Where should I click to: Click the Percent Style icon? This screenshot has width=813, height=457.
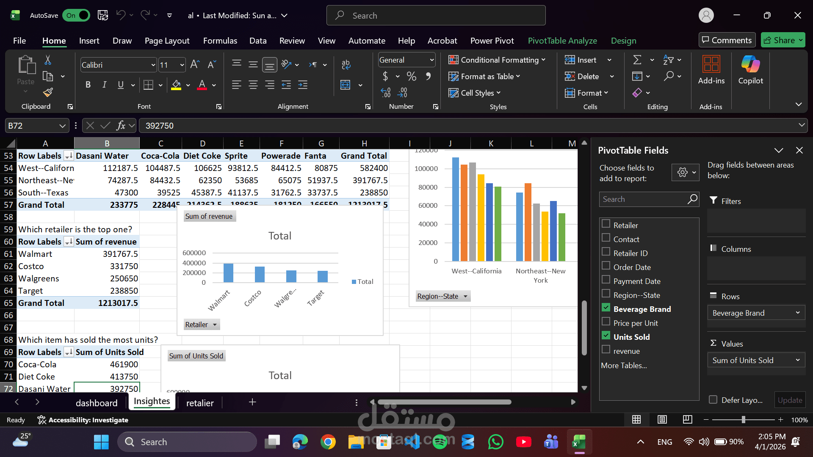pos(412,76)
